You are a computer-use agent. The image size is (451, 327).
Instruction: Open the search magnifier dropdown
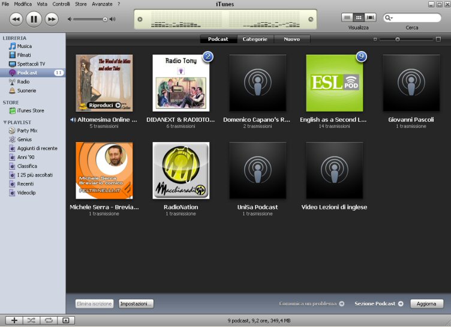pos(389,18)
